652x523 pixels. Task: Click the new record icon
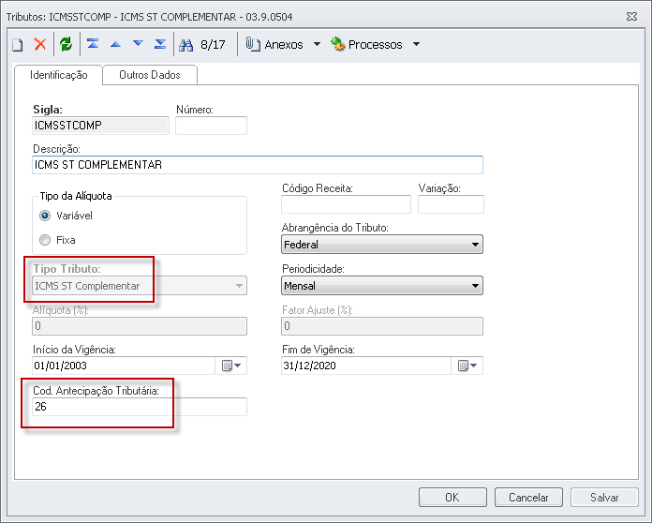tap(17, 44)
